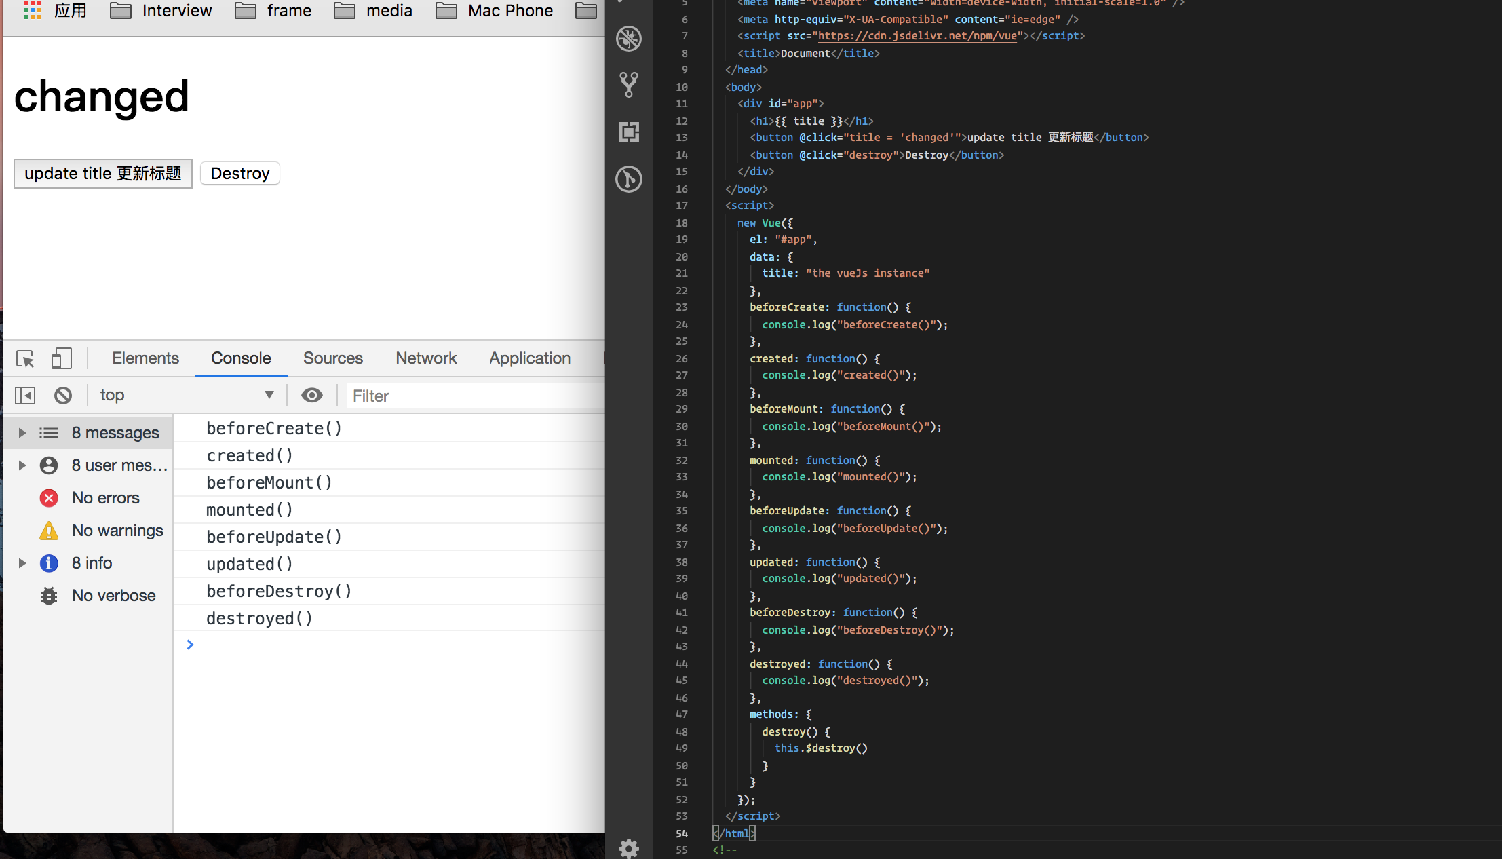Open the VS Code manage gear icon
1502x859 pixels.
[629, 847]
